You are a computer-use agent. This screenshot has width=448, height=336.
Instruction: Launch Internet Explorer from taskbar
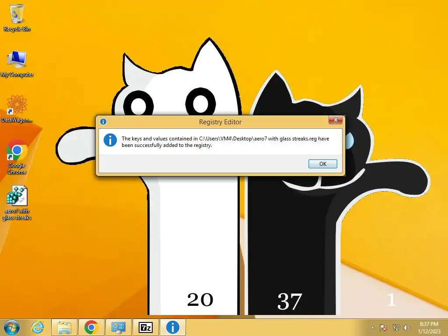(x=38, y=327)
